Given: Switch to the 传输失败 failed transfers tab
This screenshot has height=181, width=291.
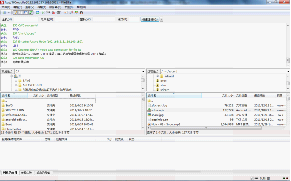Looking at the screenshot, I should [27, 173].
